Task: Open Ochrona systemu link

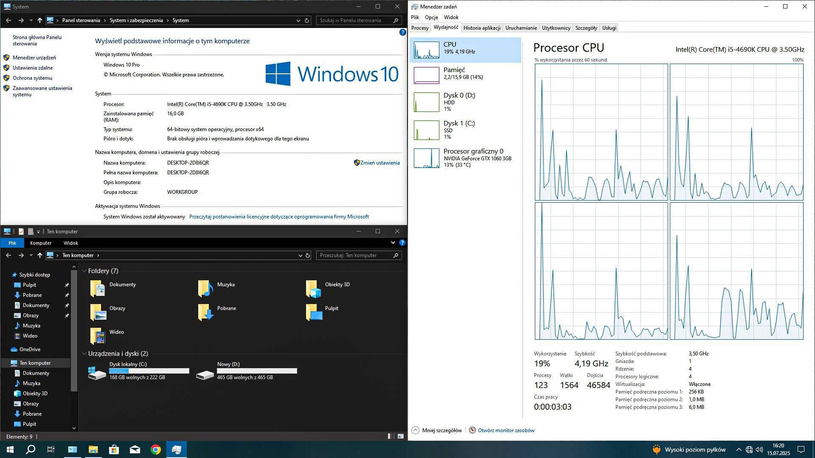Action: click(x=32, y=78)
